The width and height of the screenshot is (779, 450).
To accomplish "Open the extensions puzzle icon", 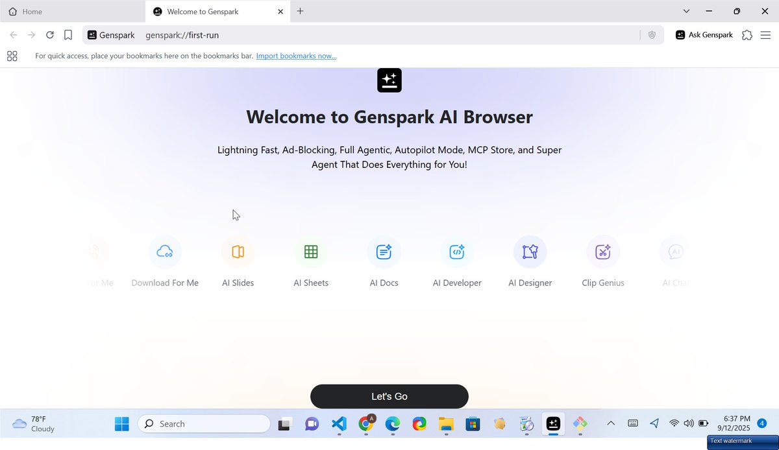I will click(x=747, y=35).
